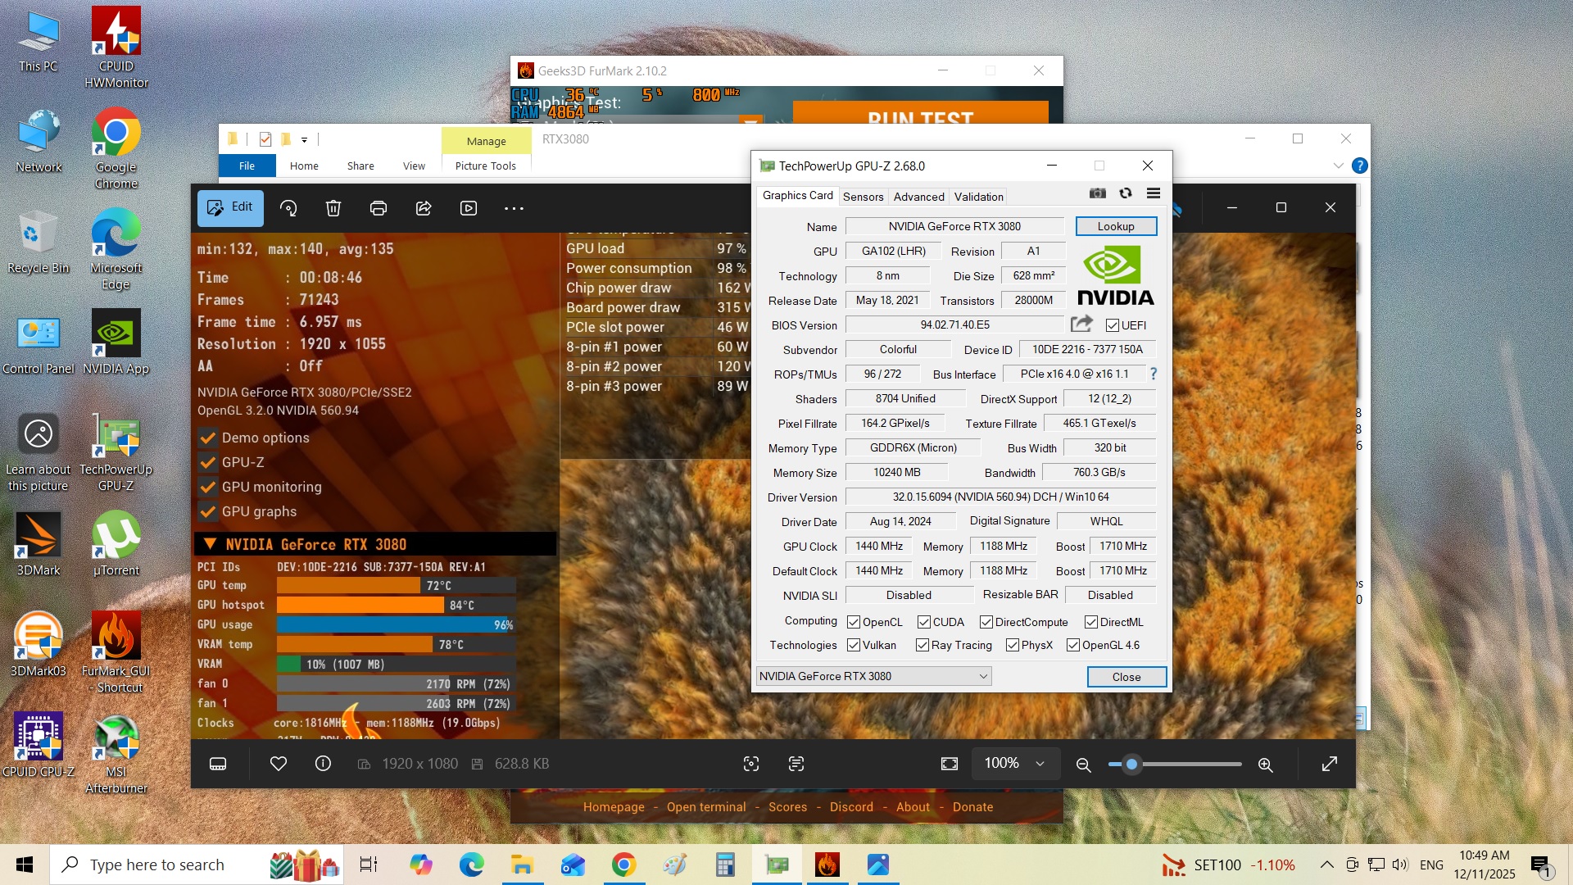Favorite the photo with heart icon
Screen dimensions: 1573x885
tap(279, 764)
